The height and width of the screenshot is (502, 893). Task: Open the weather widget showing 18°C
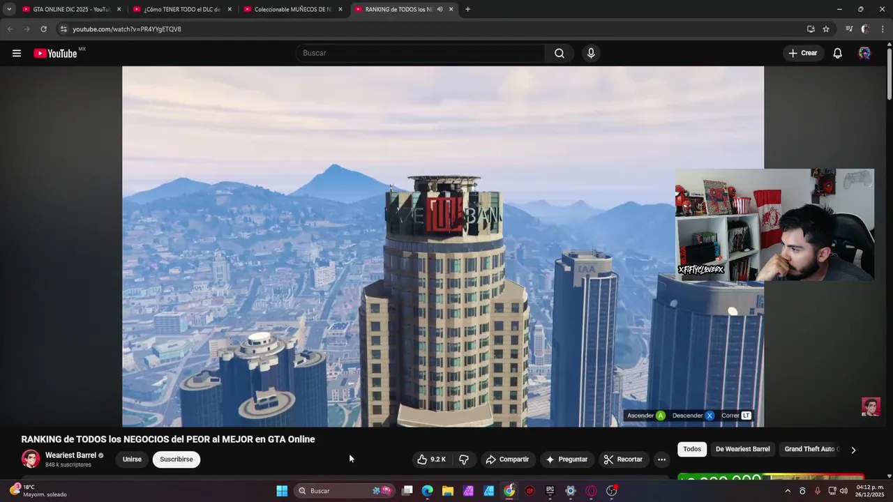point(38,491)
